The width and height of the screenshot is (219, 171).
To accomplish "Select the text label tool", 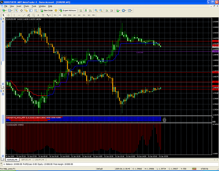I will coord(43,15).
